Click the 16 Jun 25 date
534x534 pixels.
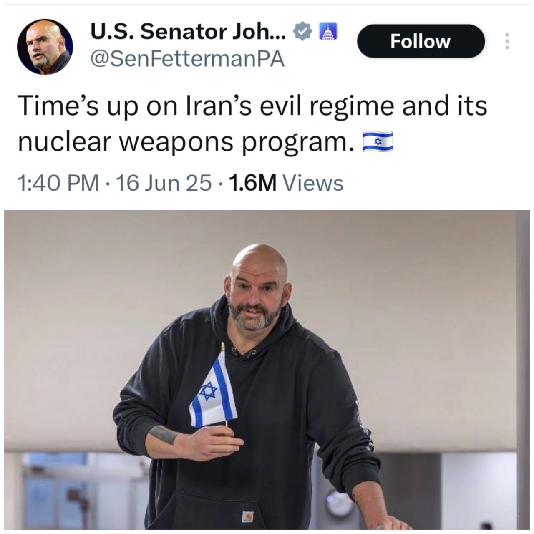point(164,183)
